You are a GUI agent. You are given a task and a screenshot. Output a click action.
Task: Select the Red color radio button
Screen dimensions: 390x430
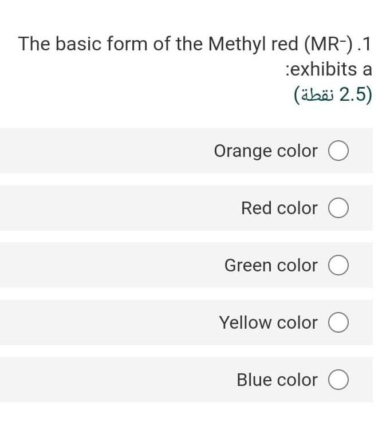(x=338, y=208)
